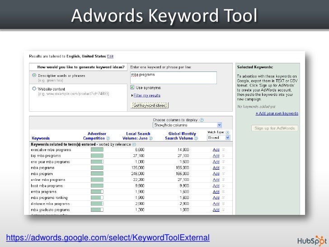Click Get keyword ideas button

click(150, 105)
